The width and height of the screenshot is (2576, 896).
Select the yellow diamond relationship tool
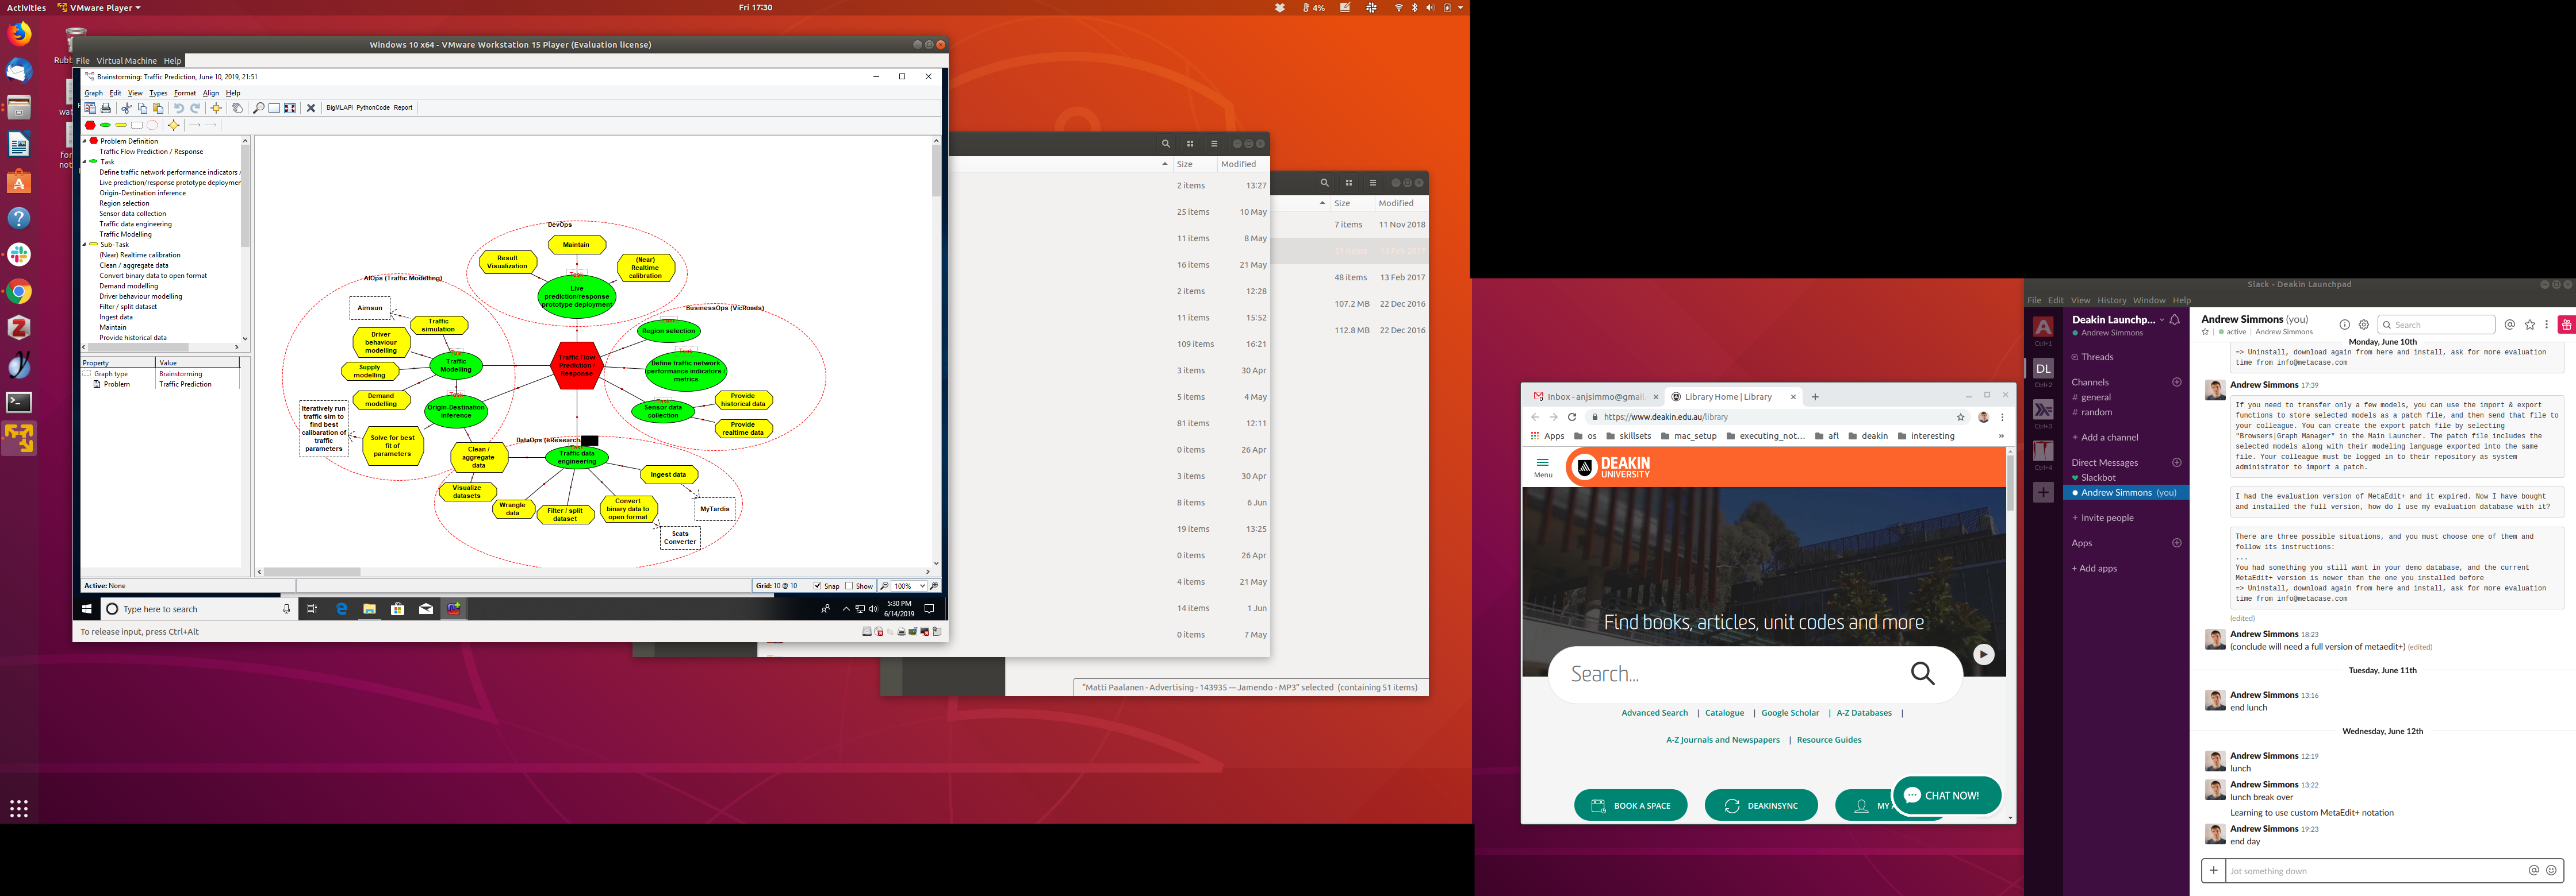pos(174,125)
